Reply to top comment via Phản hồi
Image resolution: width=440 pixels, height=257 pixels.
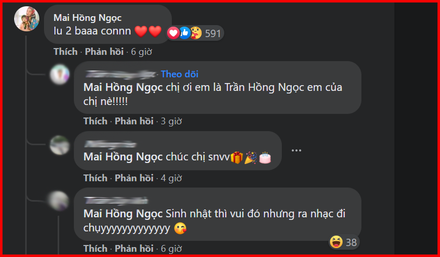point(104,52)
